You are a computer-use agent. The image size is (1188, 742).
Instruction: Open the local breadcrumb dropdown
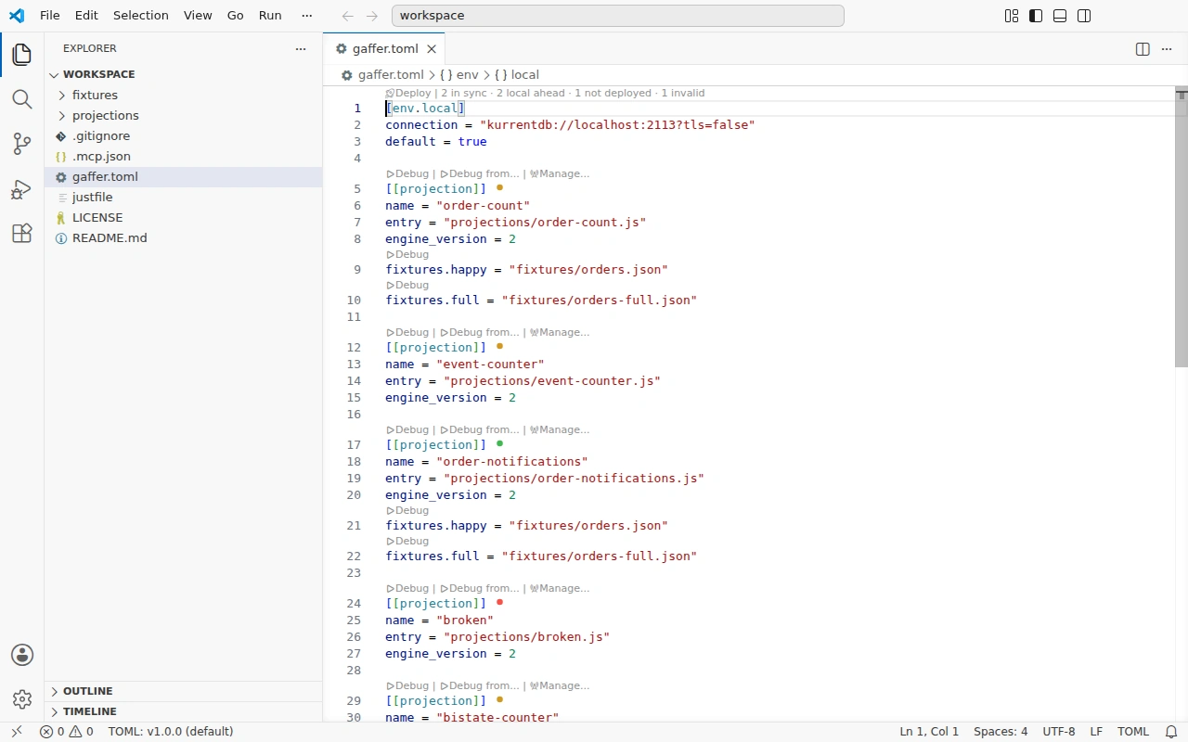tap(516, 75)
